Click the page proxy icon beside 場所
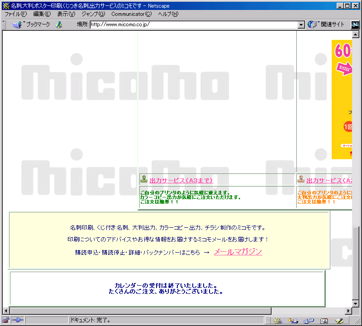The image size is (362, 326). (x=59, y=24)
